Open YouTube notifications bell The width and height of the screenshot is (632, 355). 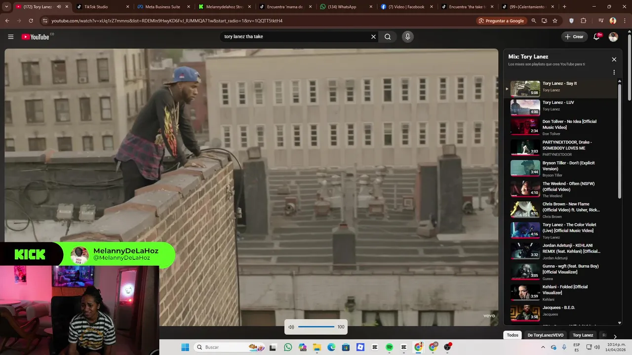[596, 36]
